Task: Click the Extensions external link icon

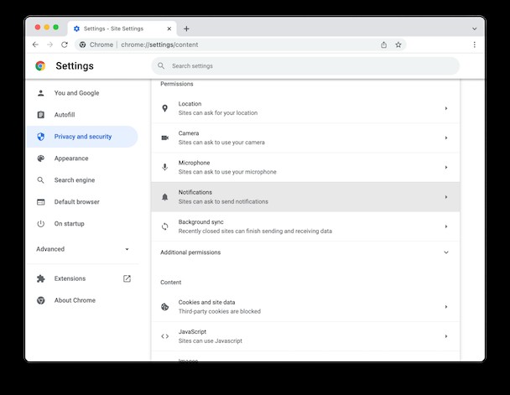Action: [x=127, y=278]
